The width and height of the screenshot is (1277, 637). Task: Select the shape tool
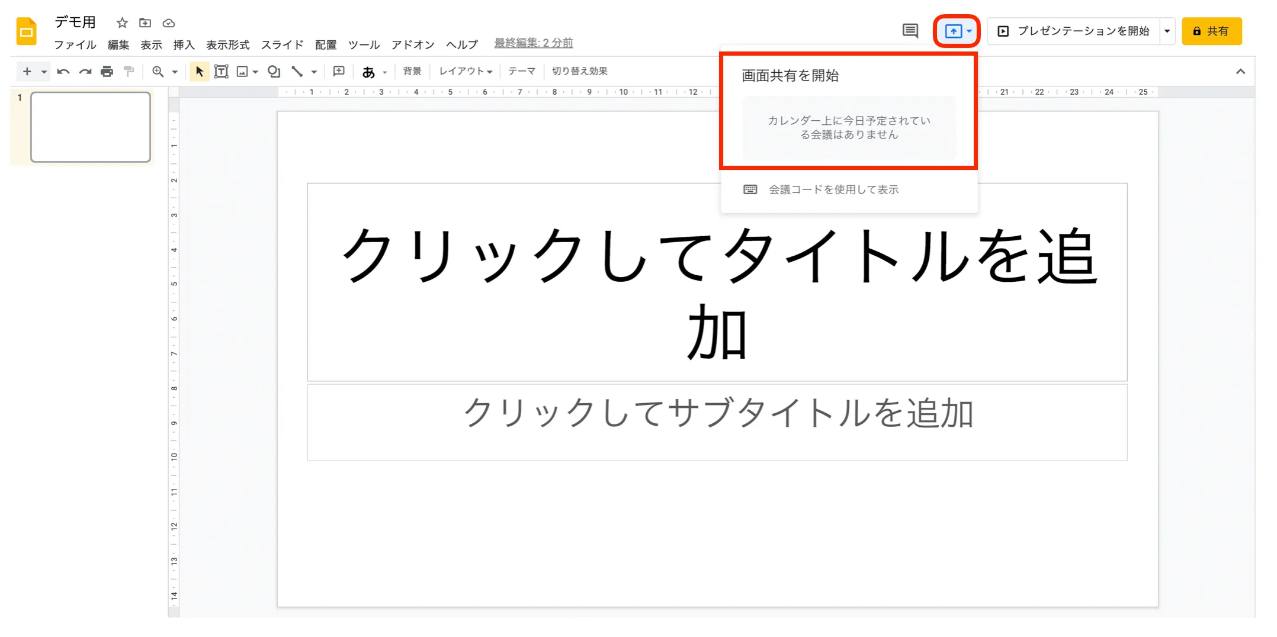coord(274,72)
